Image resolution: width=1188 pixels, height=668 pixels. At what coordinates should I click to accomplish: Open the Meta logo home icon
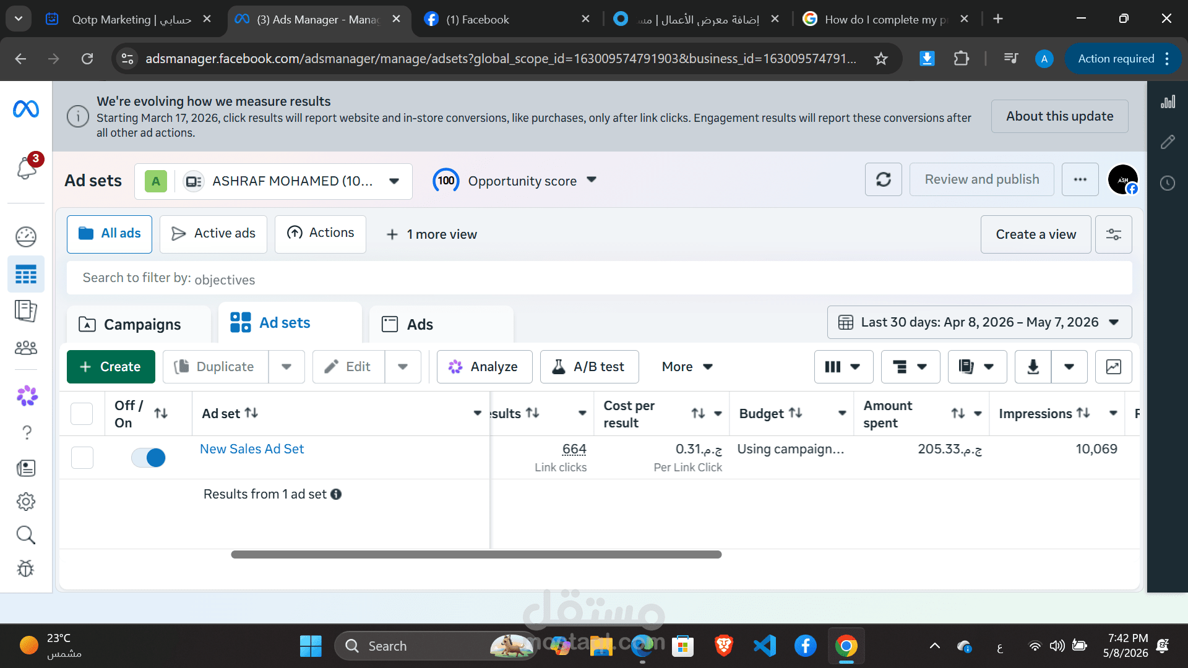[x=26, y=109]
